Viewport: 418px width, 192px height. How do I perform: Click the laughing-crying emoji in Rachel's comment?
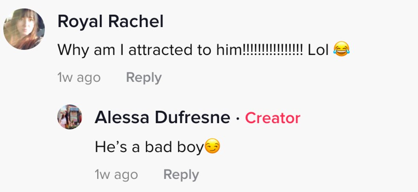pyautogui.click(x=341, y=50)
